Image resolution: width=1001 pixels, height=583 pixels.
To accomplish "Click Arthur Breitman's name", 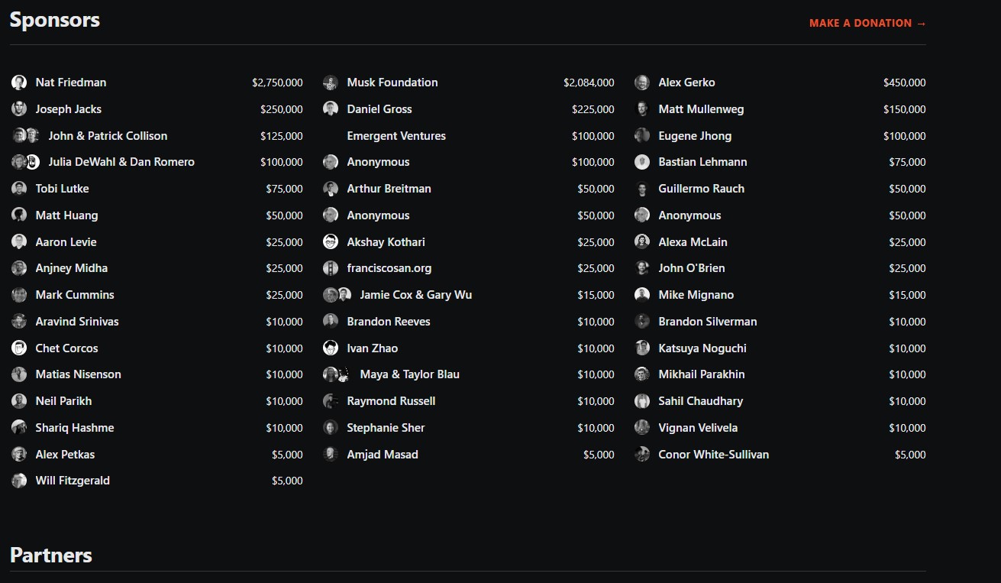I will coord(389,189).
